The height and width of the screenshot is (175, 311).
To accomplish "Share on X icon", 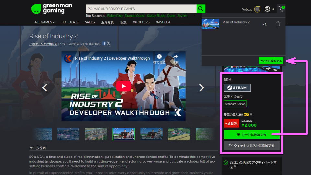I will [x=109, y=44].
